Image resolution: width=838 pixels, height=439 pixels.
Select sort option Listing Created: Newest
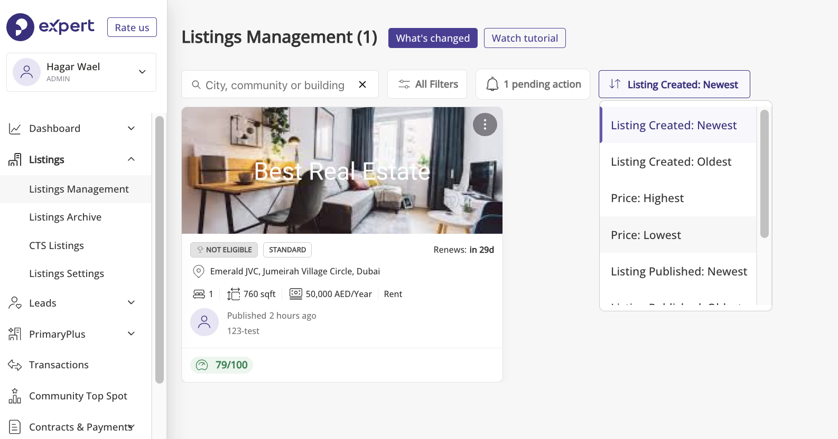point(678,125)
